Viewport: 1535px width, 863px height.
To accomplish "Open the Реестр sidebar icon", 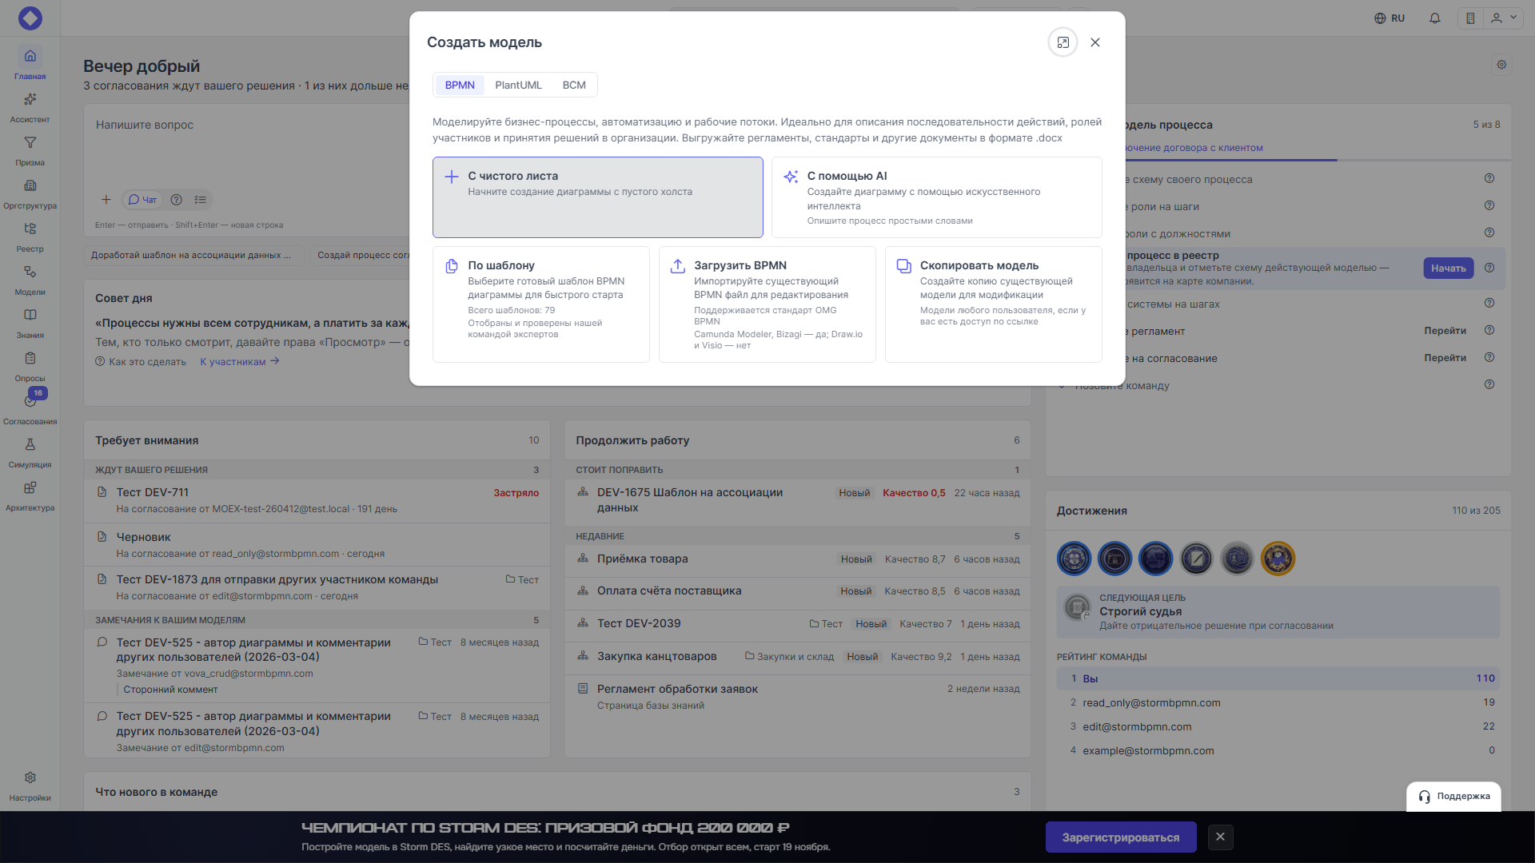I will pyautogui.click(x=30, y=229).
